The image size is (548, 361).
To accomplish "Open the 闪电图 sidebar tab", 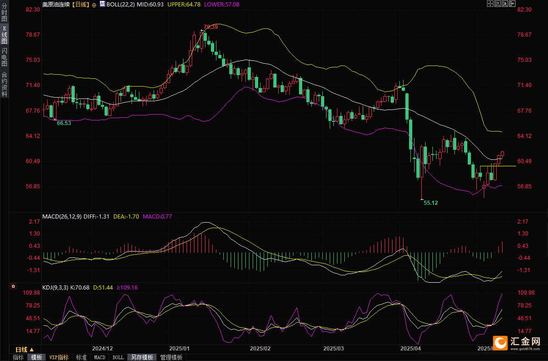I will click(4, 57).
